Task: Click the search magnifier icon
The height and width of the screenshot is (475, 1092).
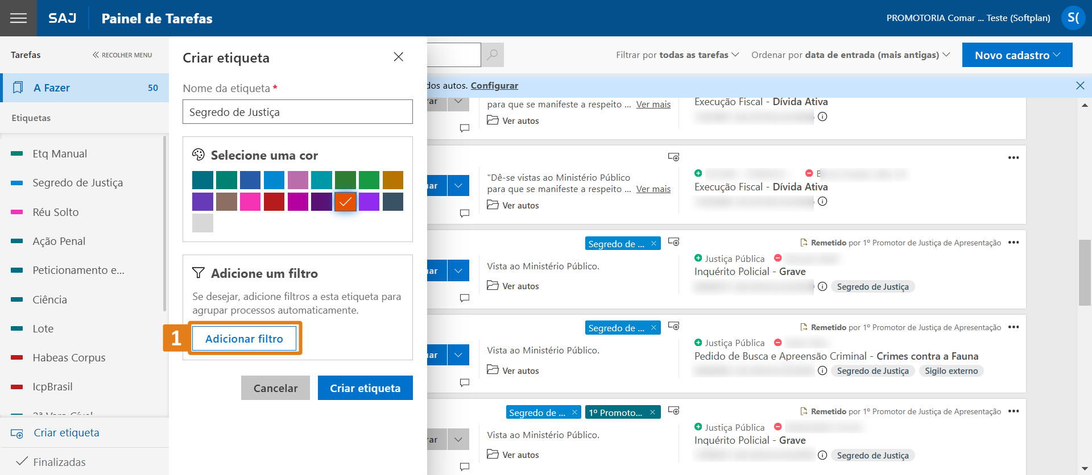Action: [493, 55]
